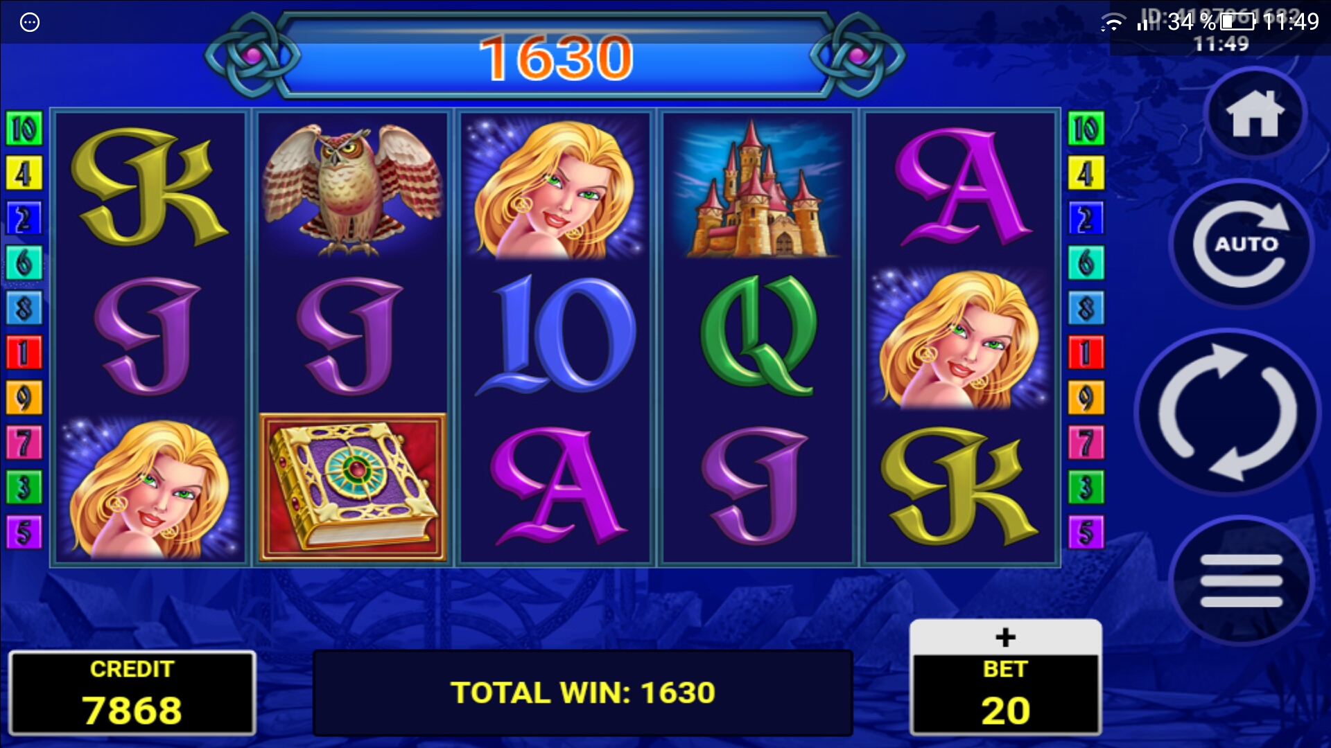Select green payline 3 marker on left
The width and height of the screenshot is (1331, 748).
[x=24, y=488]
